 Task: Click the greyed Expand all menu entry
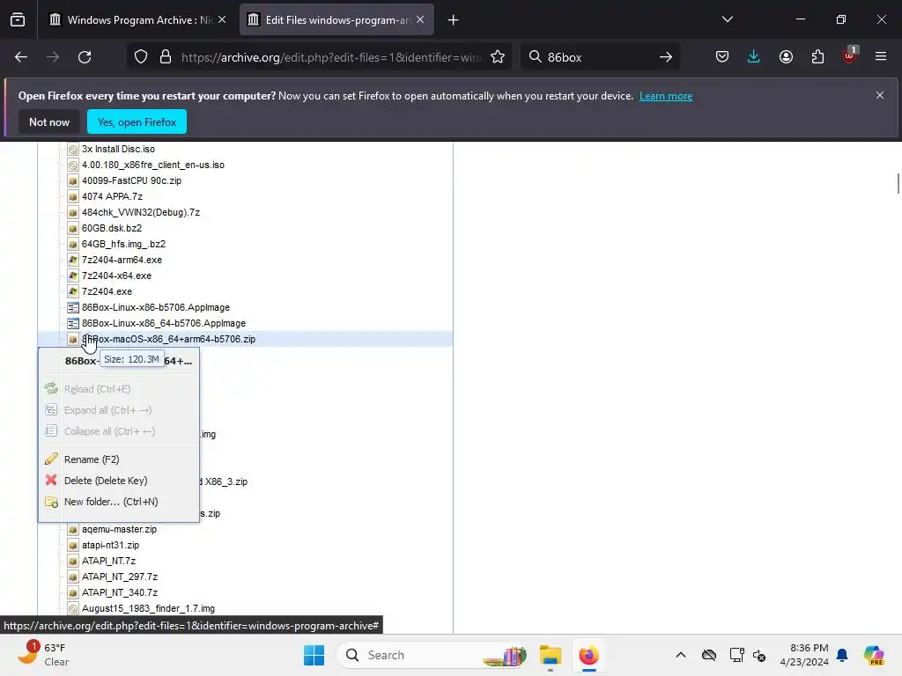119,410
